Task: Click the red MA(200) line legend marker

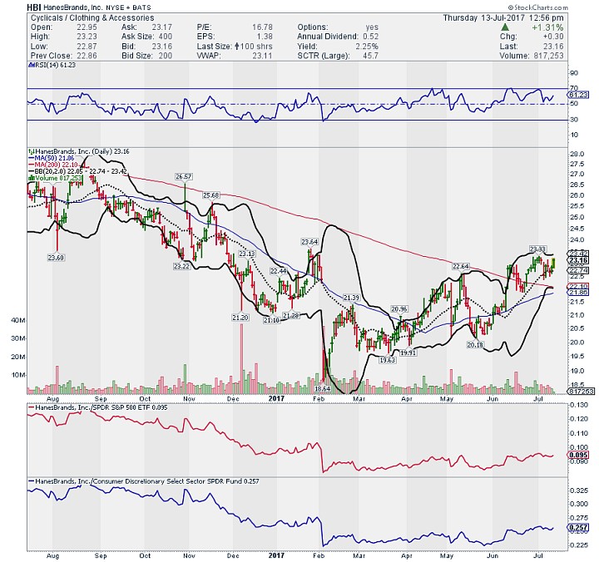Action: pos(32,165)
